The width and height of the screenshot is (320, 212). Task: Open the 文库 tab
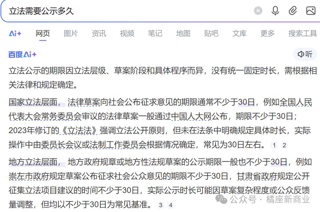pyautogui.click(x=239, y=33)
